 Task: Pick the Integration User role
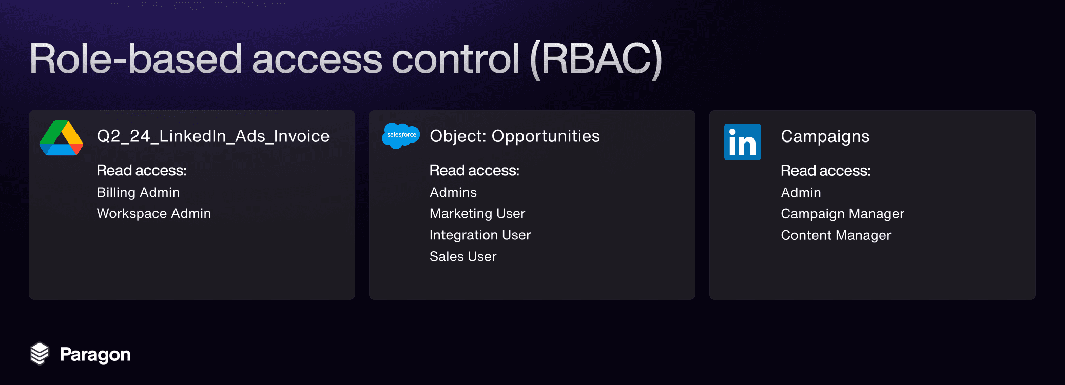click(480, 235)
